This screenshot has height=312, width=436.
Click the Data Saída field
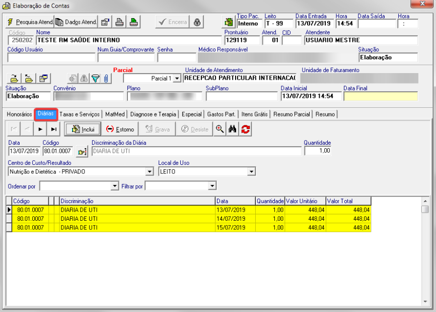click(x=377, y=24)
